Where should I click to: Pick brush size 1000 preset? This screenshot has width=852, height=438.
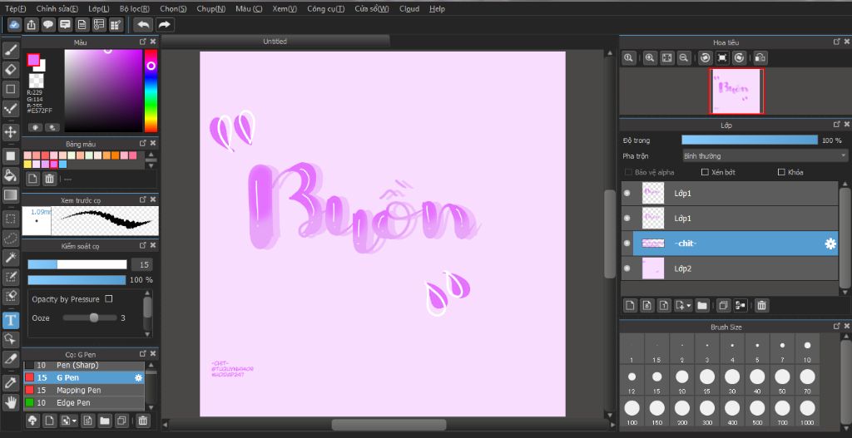point(807,412)
